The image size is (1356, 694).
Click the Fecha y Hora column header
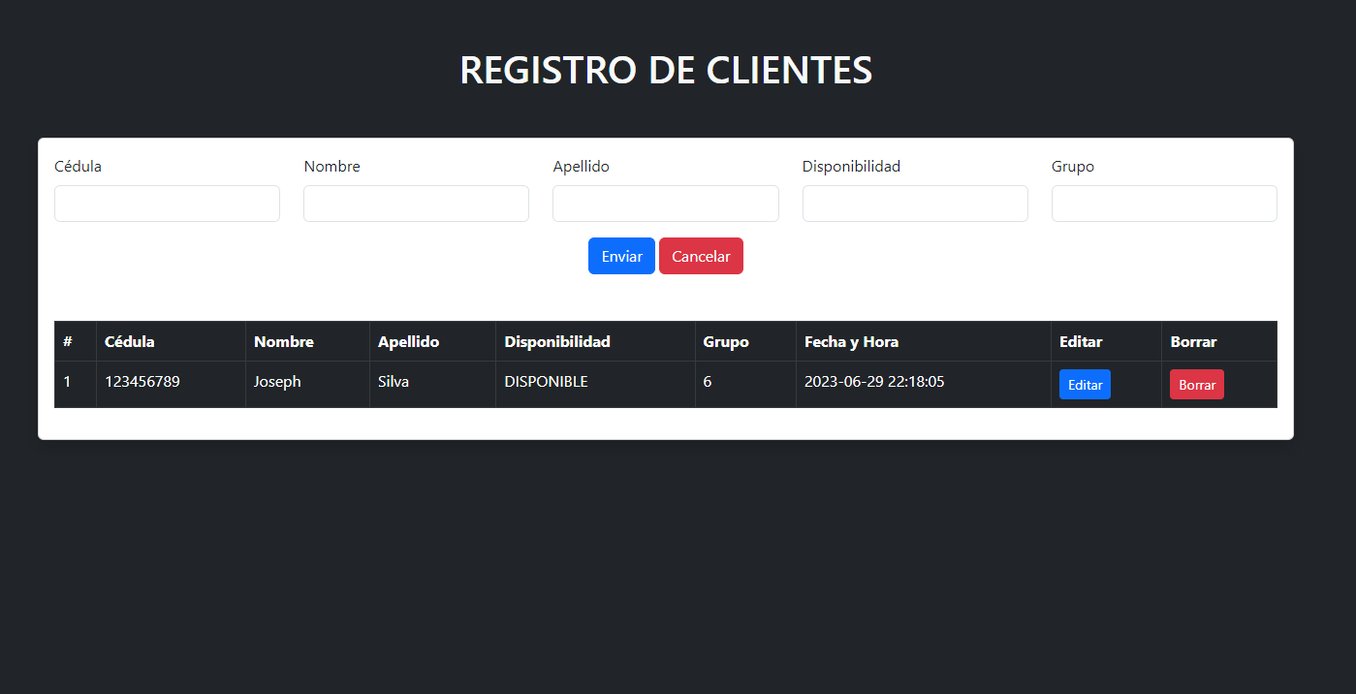coord(924,341)
